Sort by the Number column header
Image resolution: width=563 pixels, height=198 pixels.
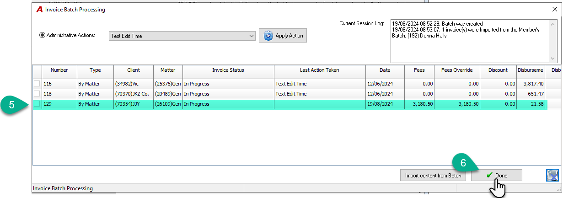tap(59, 70)
